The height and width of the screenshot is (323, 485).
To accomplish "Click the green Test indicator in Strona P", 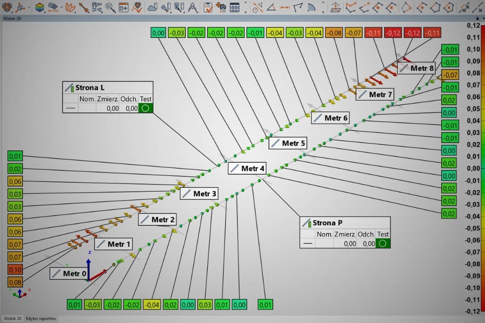I will tap(383, 244).
